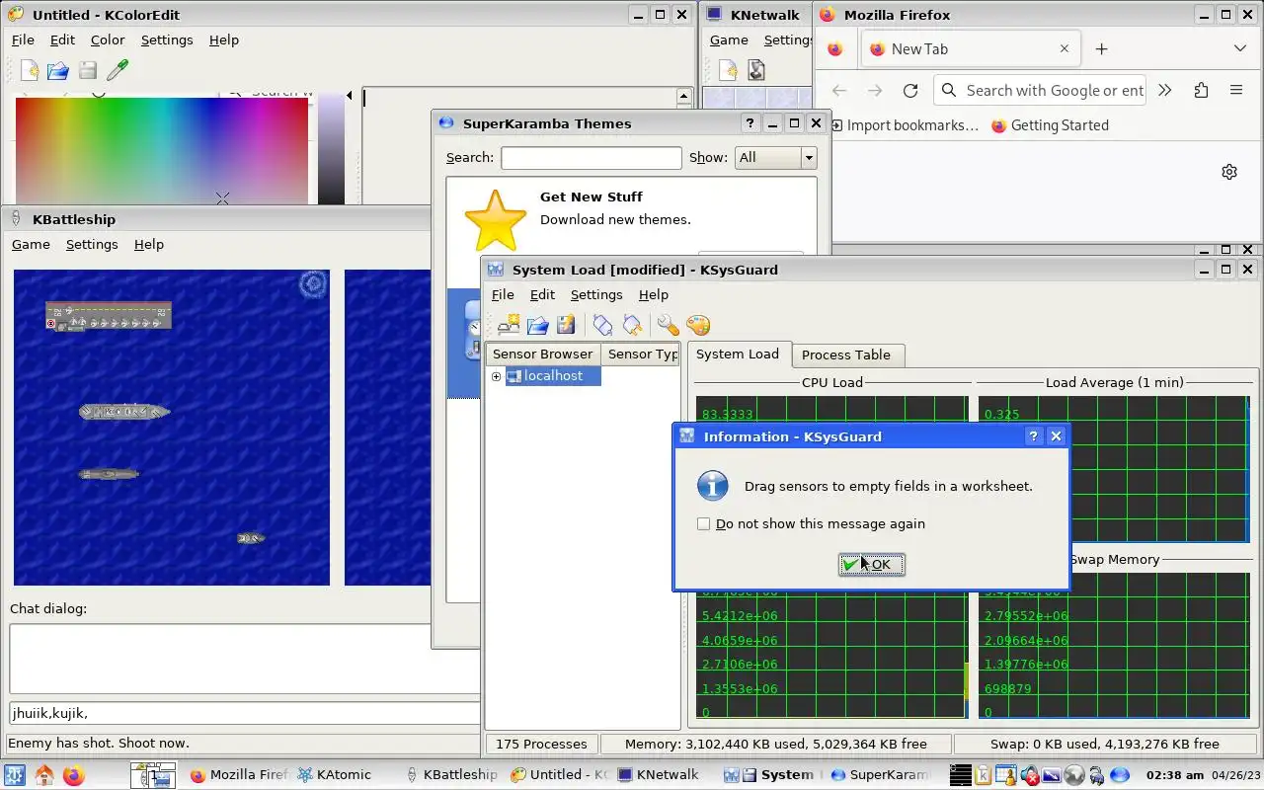Viewport: 1264px width, 790px height.
Task: Click 'Enemy has shot. Shoot now.' status text
Action: (x=99, y=744)
